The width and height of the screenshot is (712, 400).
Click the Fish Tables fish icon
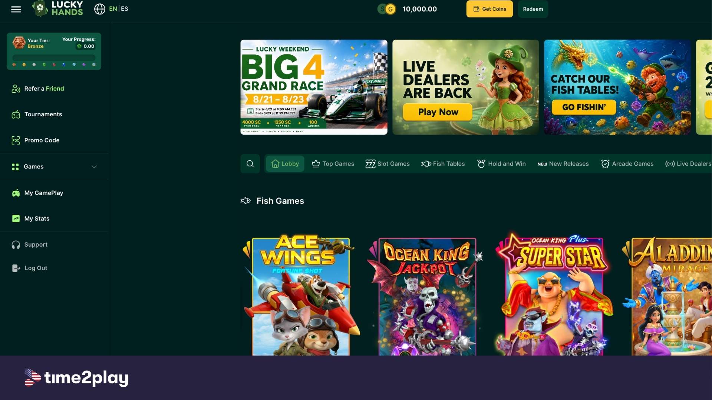coord(426,164)
